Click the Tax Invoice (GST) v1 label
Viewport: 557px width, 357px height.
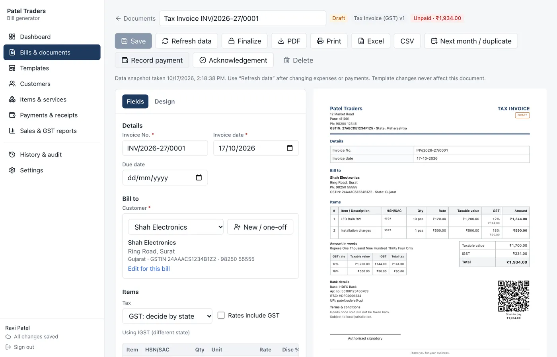tap(379, 18)
